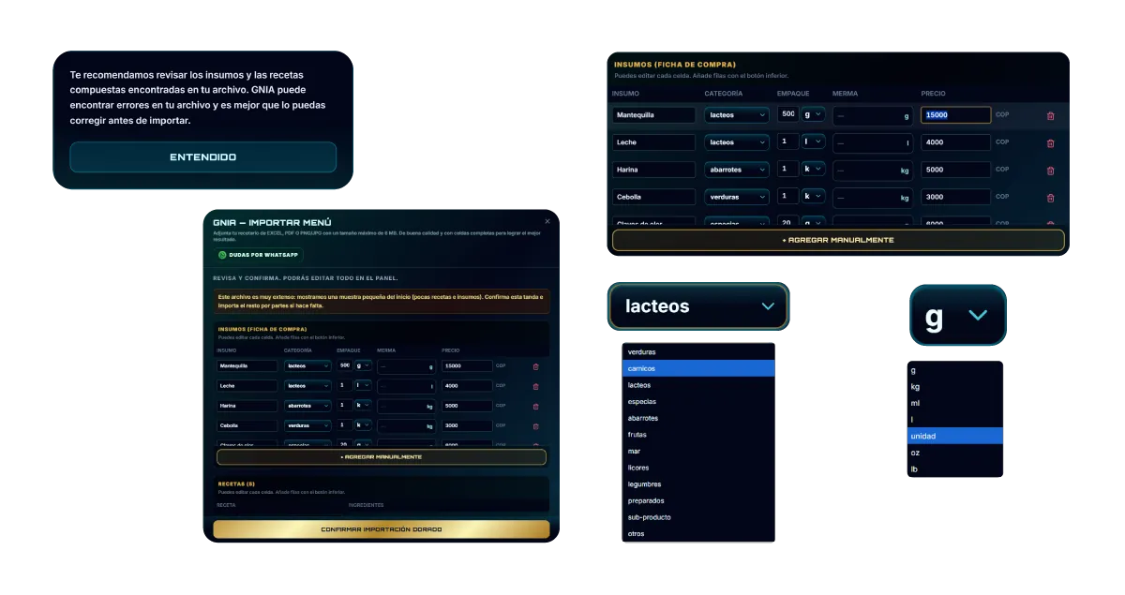Click the Cebolla name field in the enlarged Insumos panel
1125x595 pixels.
coord(653,197)
